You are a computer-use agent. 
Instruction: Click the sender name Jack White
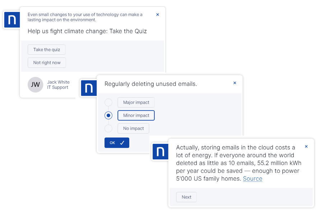58,82
